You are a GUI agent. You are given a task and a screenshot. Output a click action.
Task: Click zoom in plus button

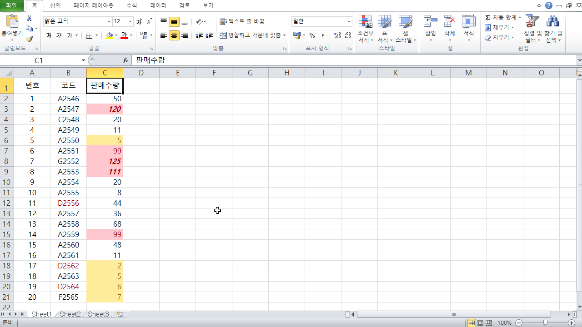[x=572, y=322]
